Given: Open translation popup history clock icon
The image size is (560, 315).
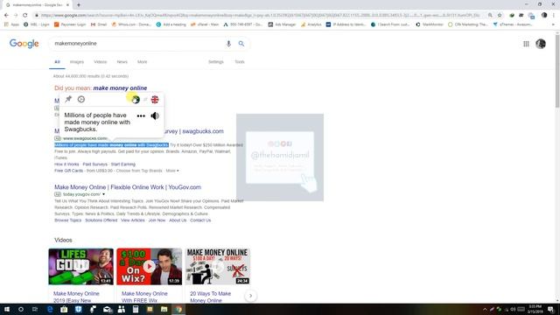Looking at the screenshot, I should [81, 99].
